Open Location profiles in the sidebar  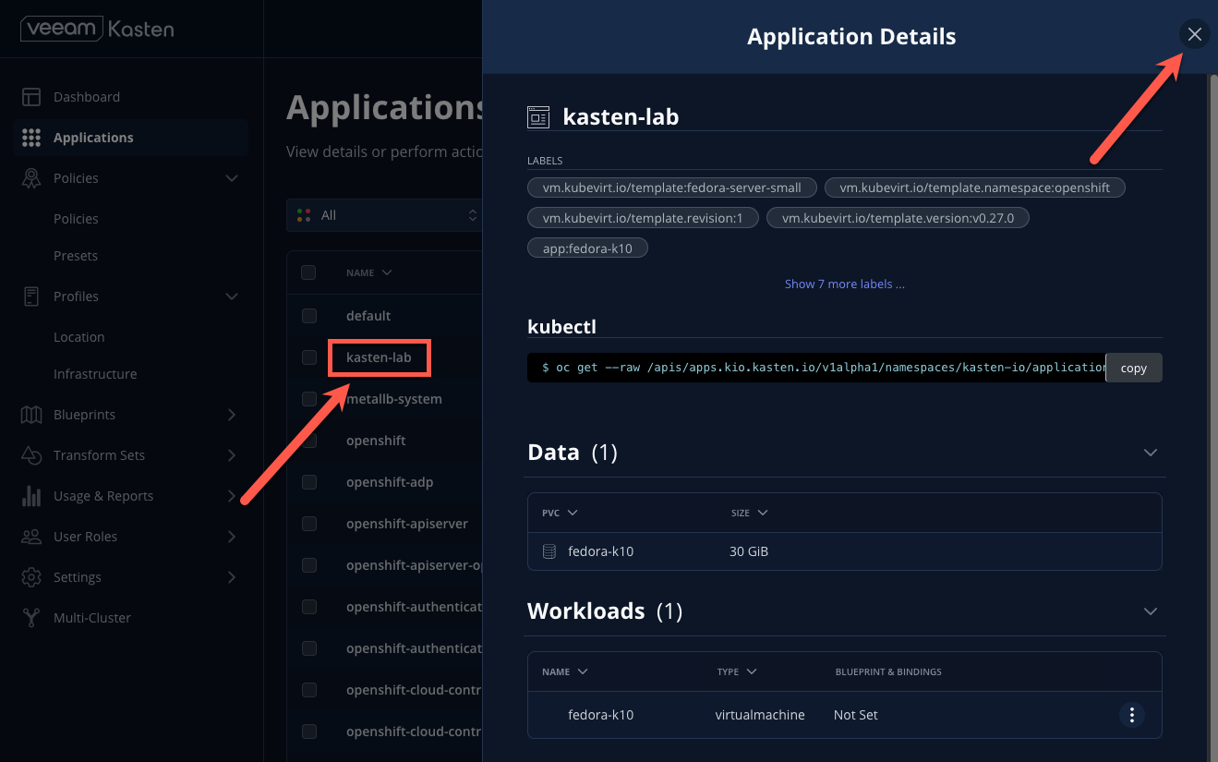tap(79, 337)
